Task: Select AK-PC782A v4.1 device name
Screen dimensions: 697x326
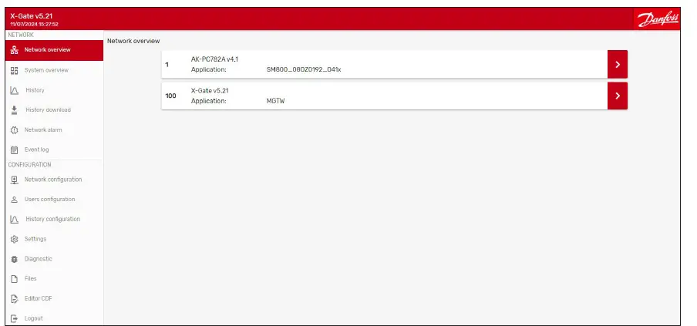Action: [x=214, y=59]
